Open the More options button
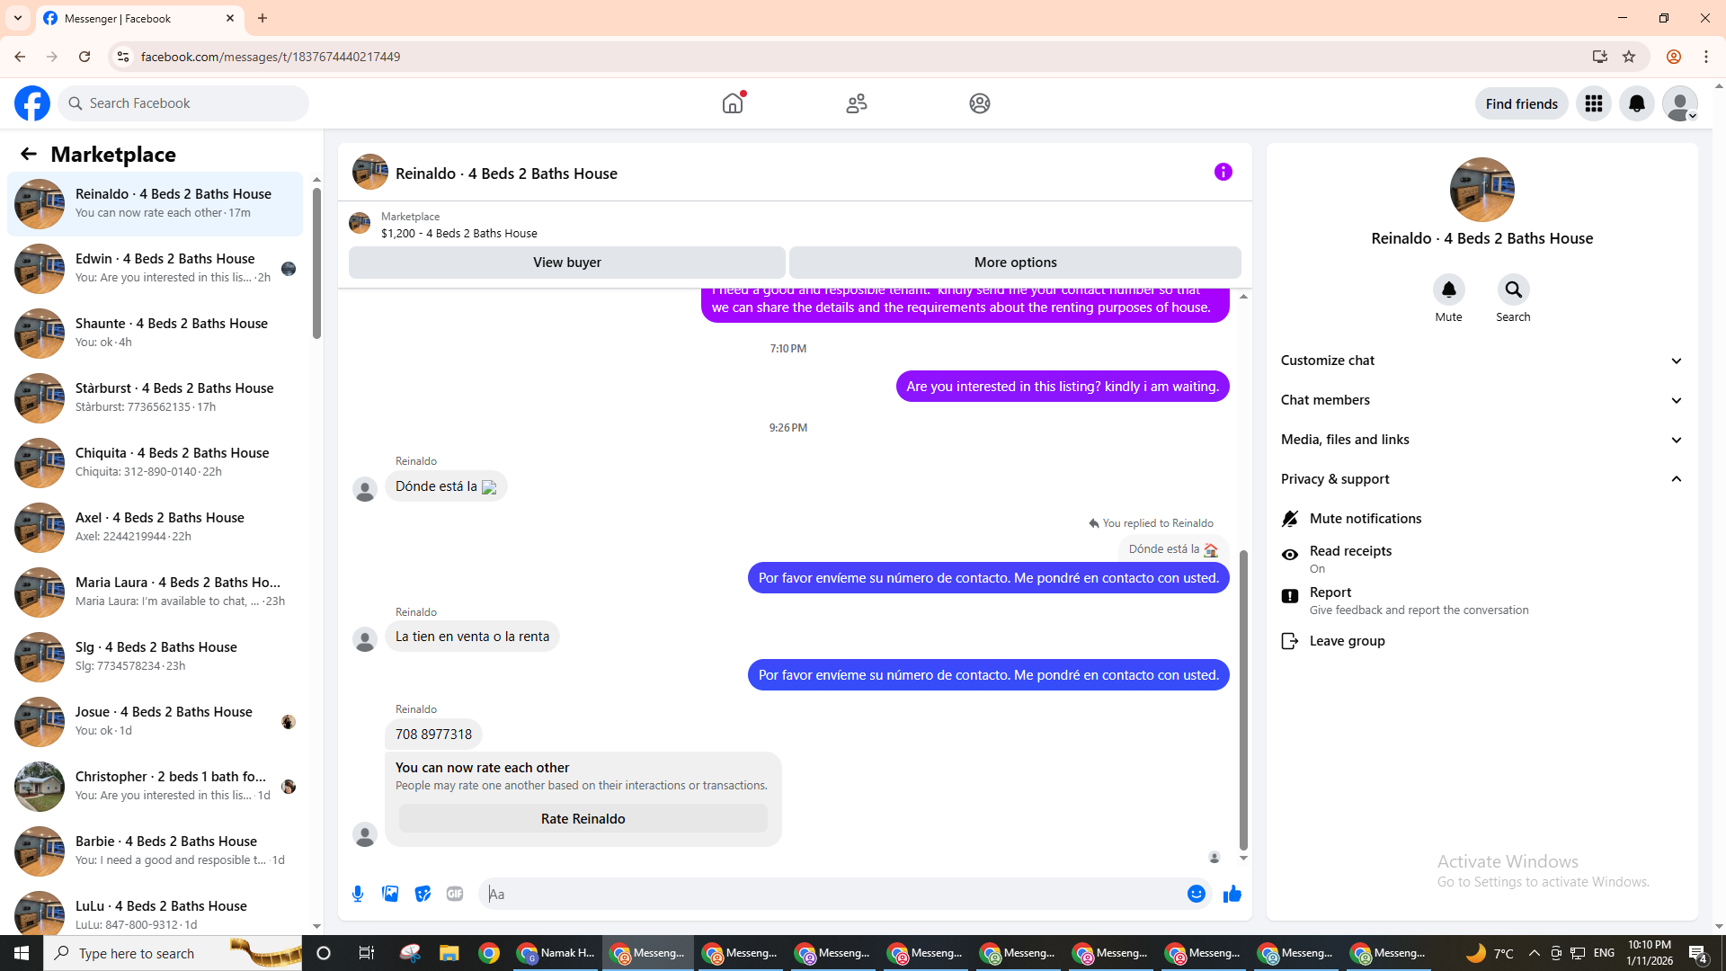 (x=1015, y=263)
